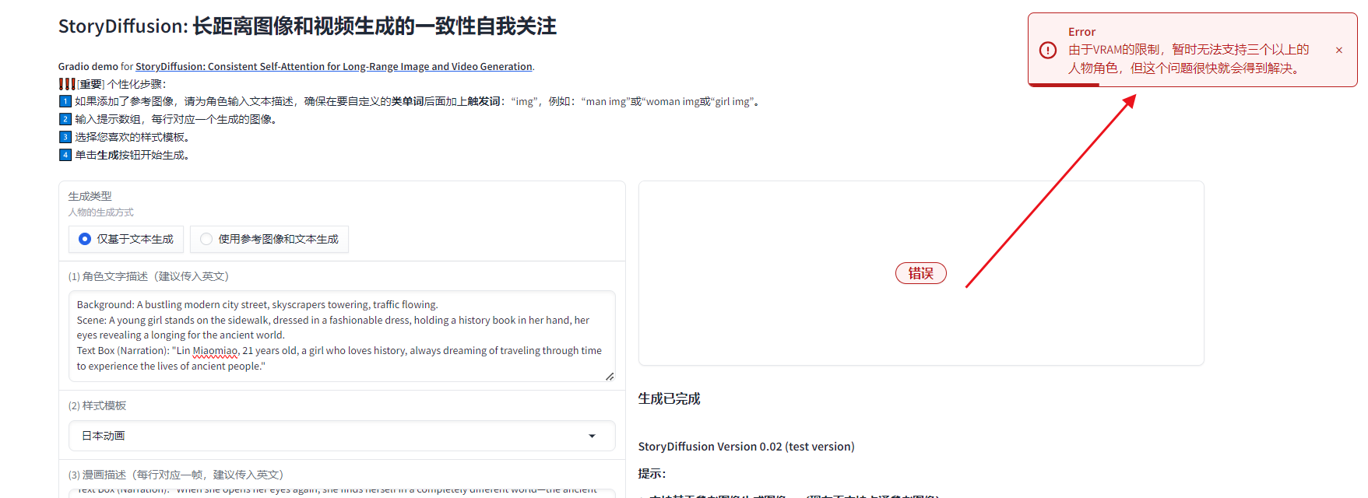The width and height of the screenshot is (1368, 498).
Task: Click the step 1 numbered icon
Action: (65, 101)
